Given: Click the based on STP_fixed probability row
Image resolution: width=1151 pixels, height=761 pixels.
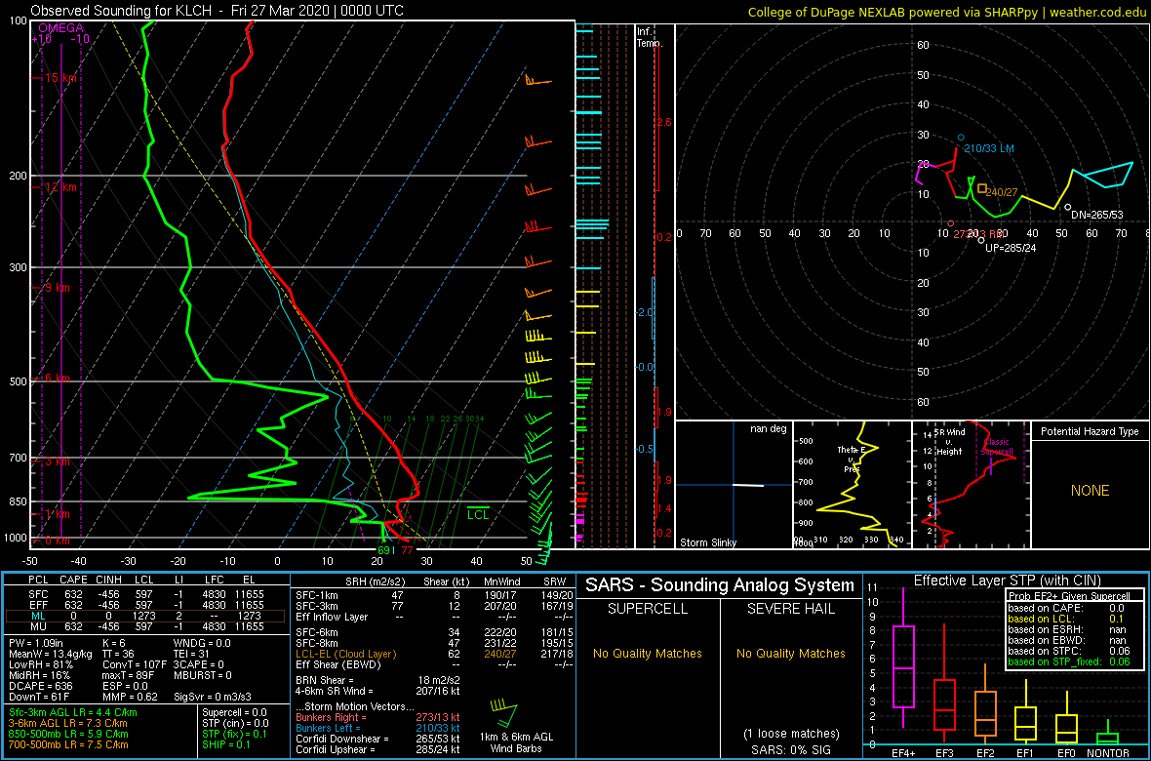Looking at the screenshot, I should tap(1067, 661).
